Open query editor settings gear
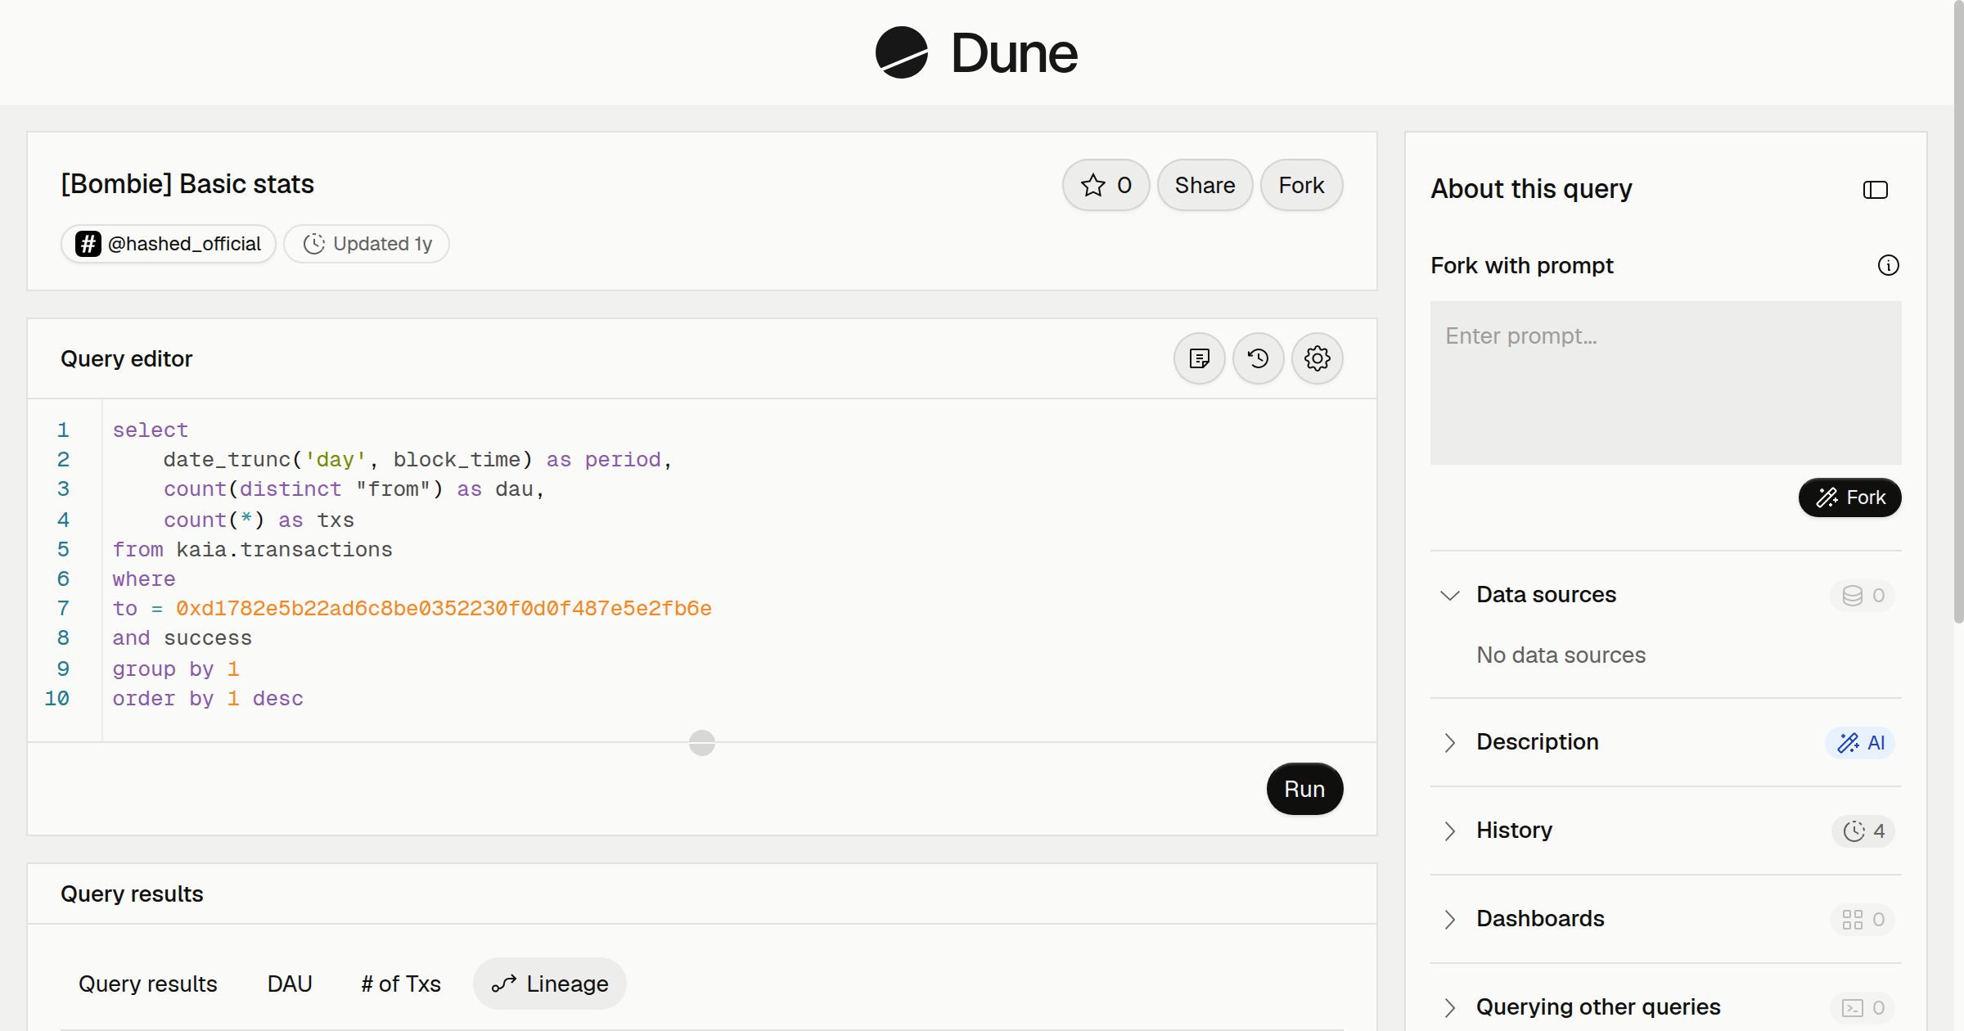The height and width of the screenshot is (1031, 1964). (1317, 358)
